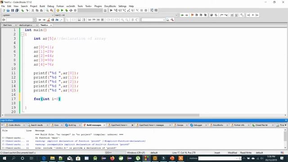Viewport: 288px width, 162px height.
Task: Open Microsoft Edge from the taskbar
Action: point(44,158)
